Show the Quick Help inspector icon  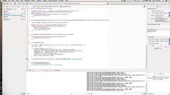[160, 7]
